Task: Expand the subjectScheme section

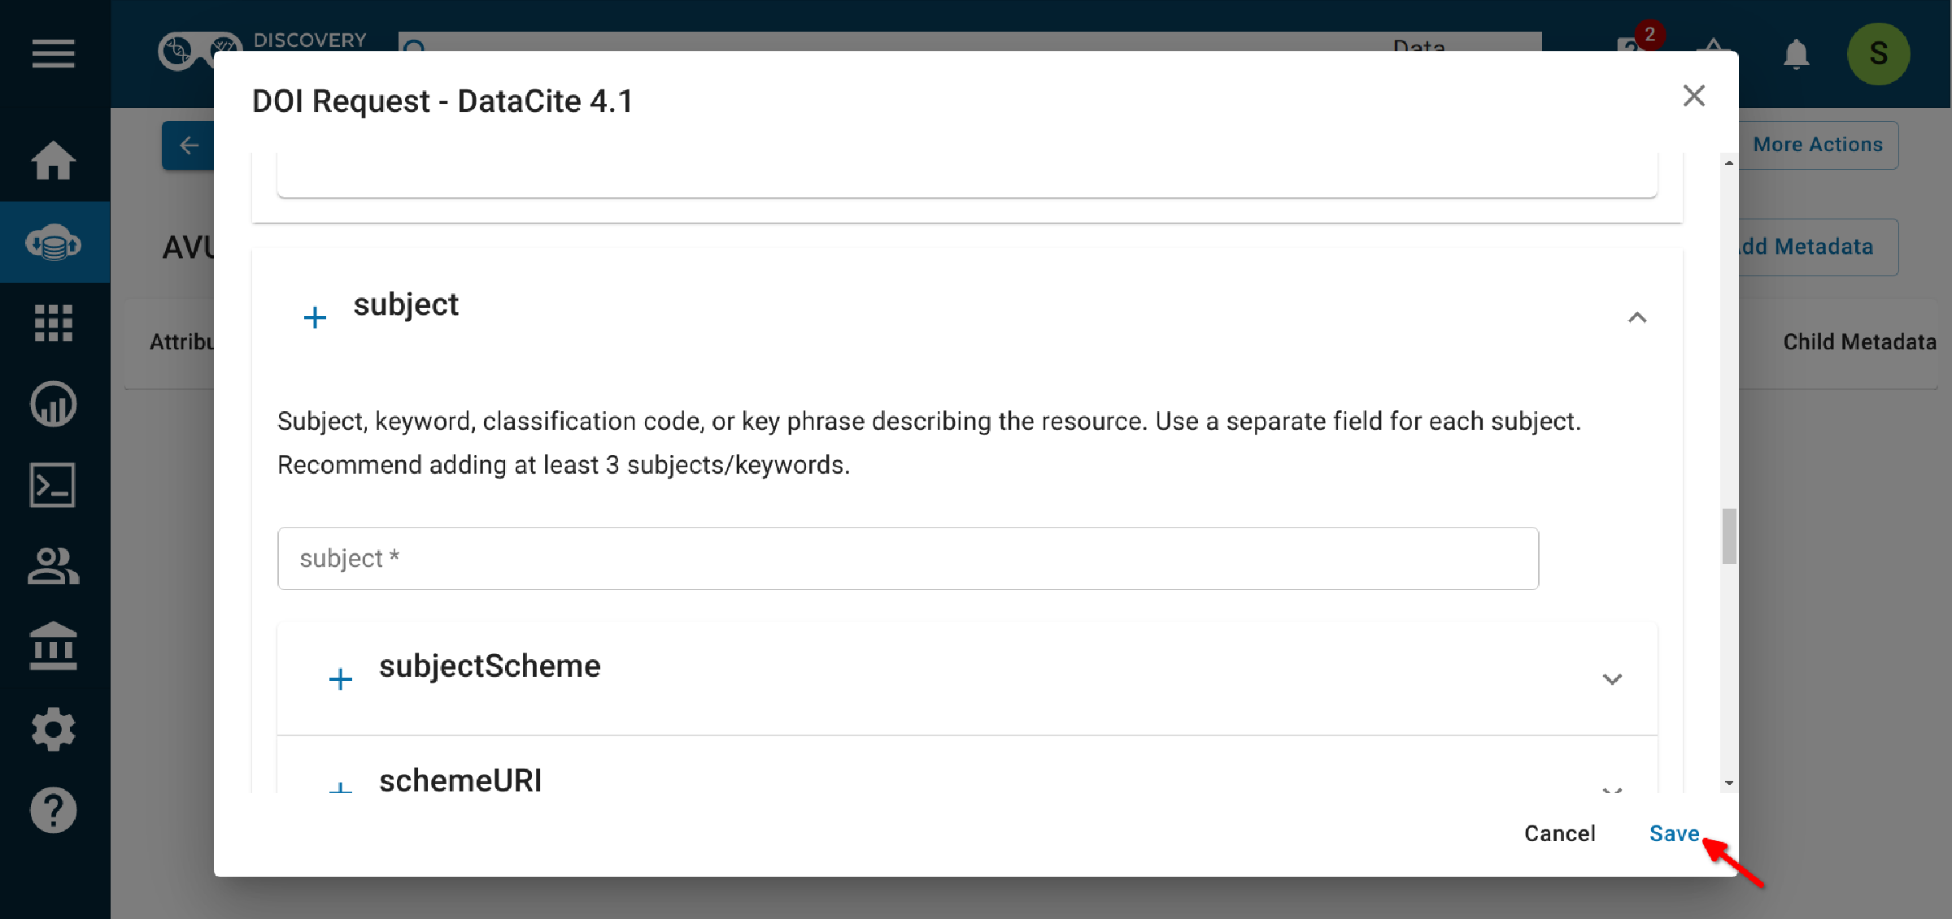Action: (1612, 679)
